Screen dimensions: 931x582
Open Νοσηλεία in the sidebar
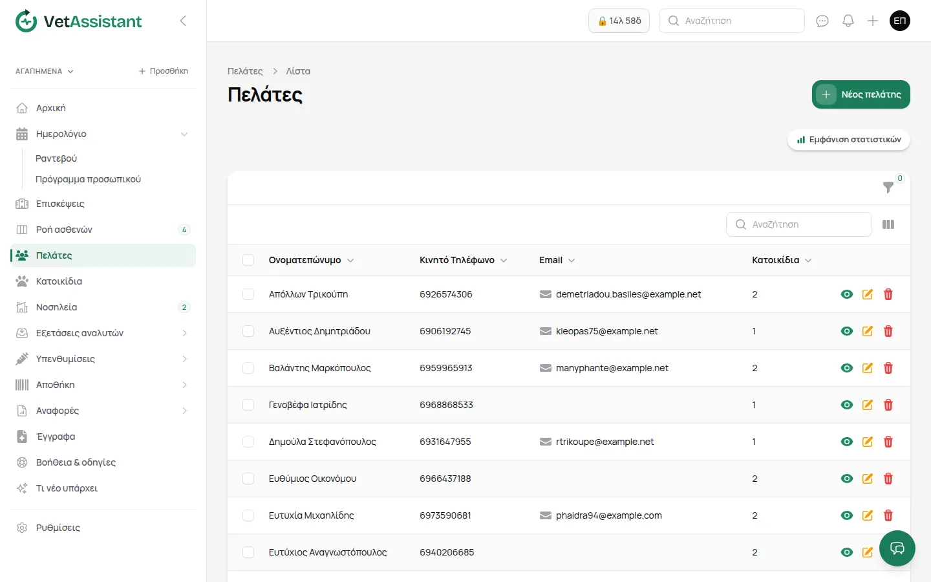103,307
